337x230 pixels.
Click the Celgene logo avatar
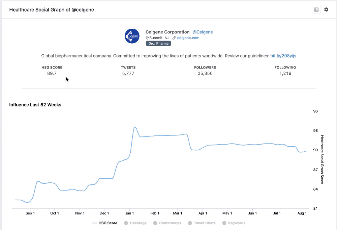(132, 36)
